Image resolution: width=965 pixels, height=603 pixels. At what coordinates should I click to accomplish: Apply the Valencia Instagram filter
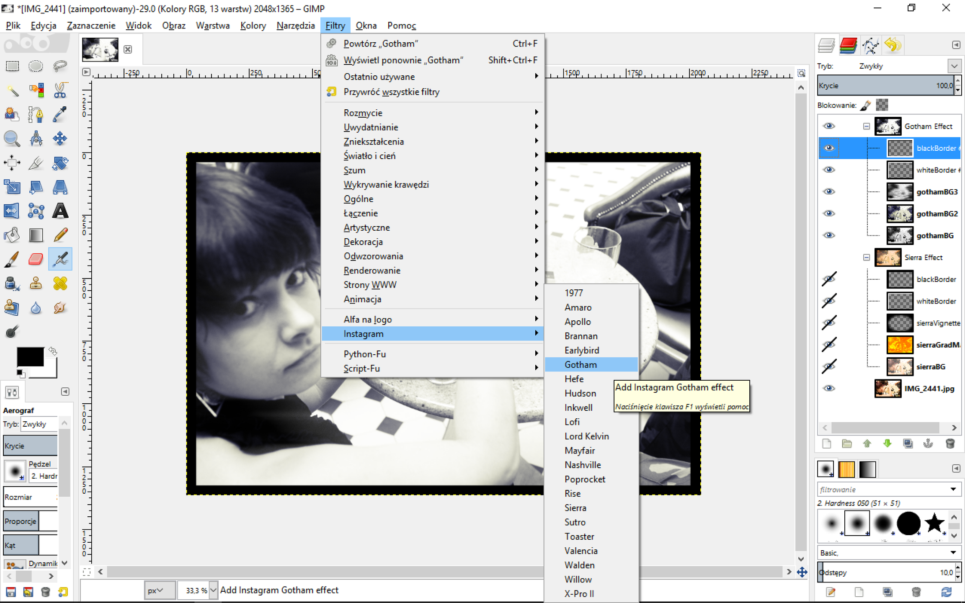tap(591, 551)
